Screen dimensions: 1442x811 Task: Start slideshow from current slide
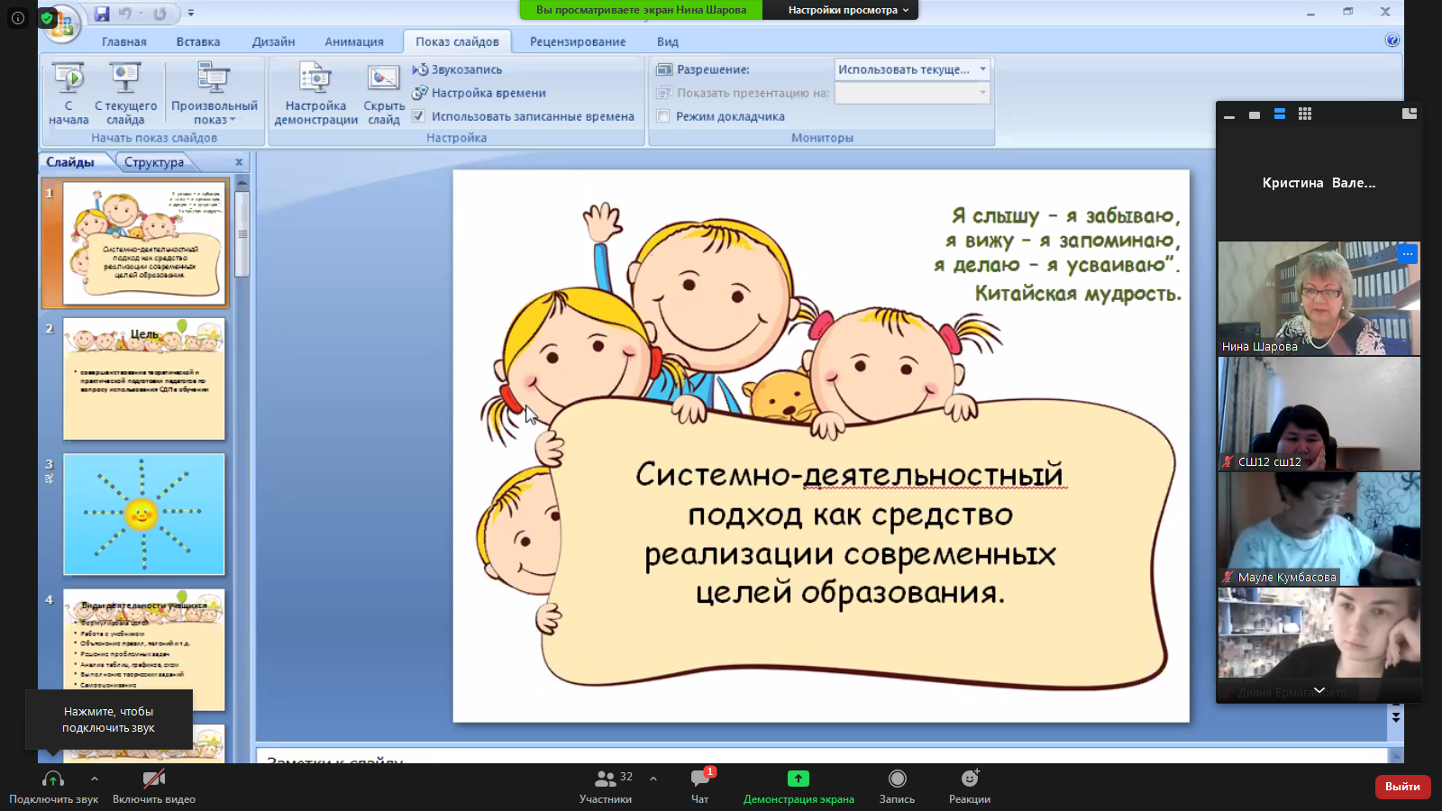tap(125, 79)
